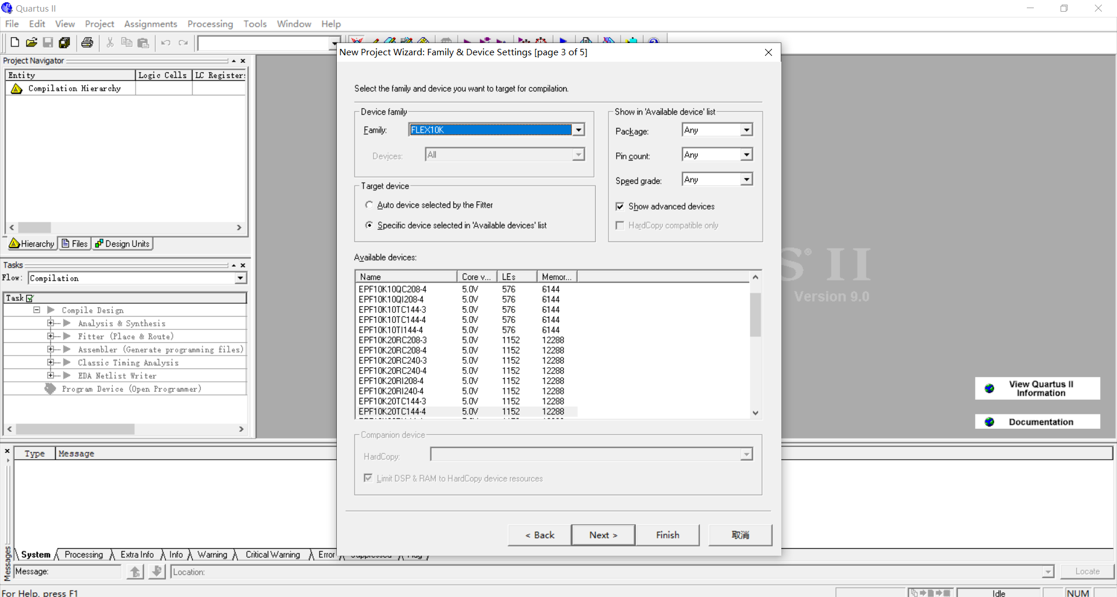Open the Speed grade dropdown
Viewport: 1117px width, 597px height.
[x=746, y=180]
